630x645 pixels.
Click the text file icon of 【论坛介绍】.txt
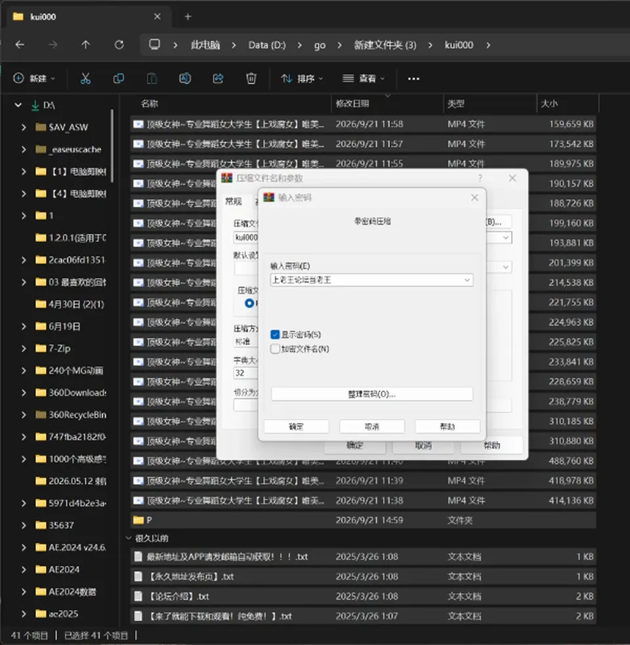coord(138,596)
